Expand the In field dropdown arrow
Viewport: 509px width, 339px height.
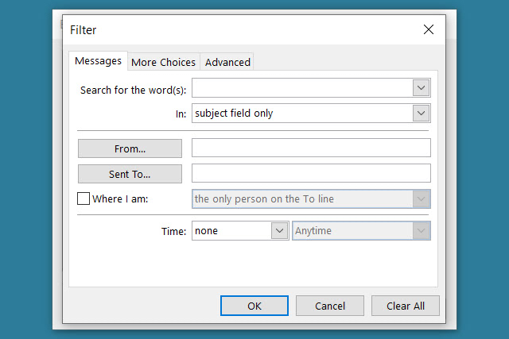tap(422, 114)
